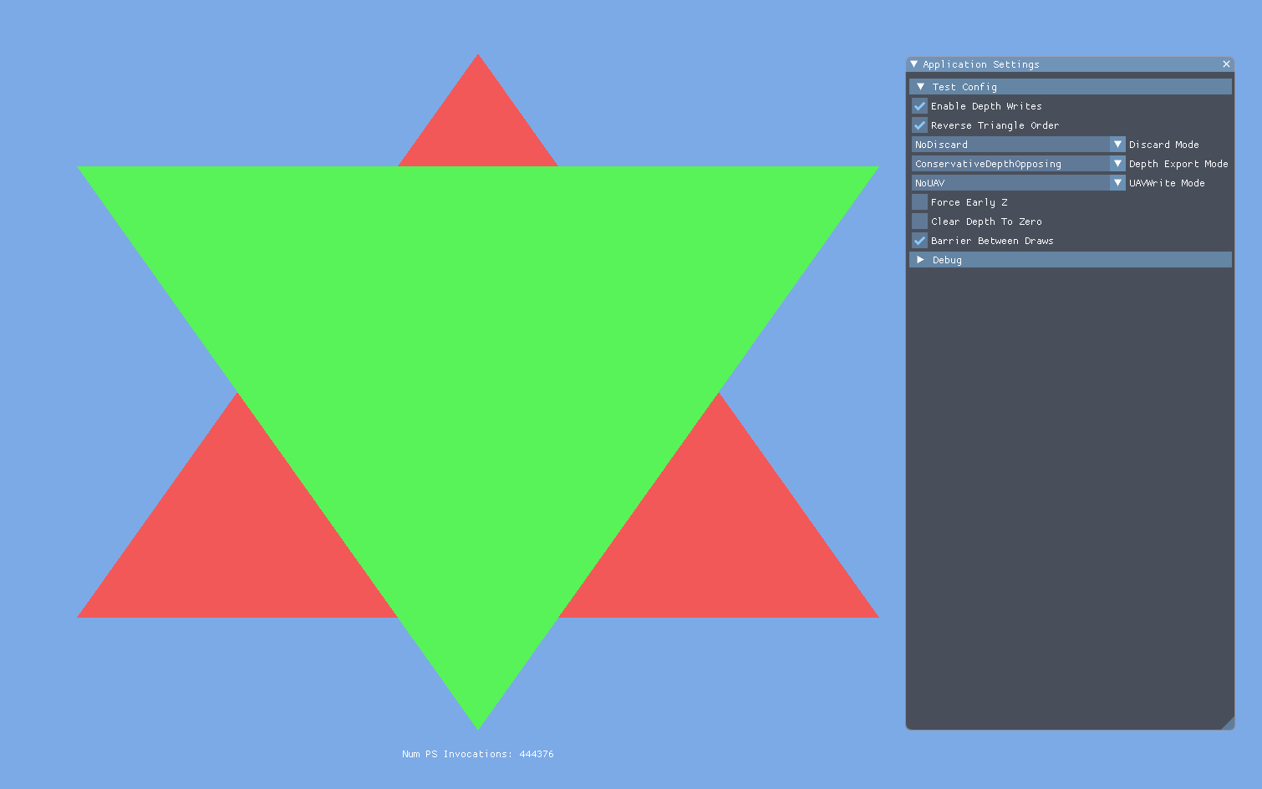Click the Reverse Triangle Order label
The image size is (1262, 789).
coord(995,125)
